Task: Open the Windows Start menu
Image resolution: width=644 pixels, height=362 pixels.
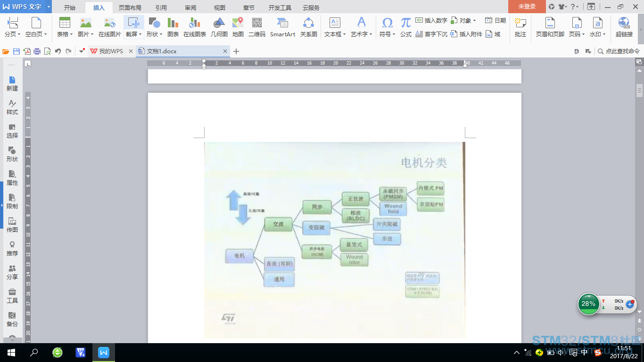Action: (x=11, y=352)
